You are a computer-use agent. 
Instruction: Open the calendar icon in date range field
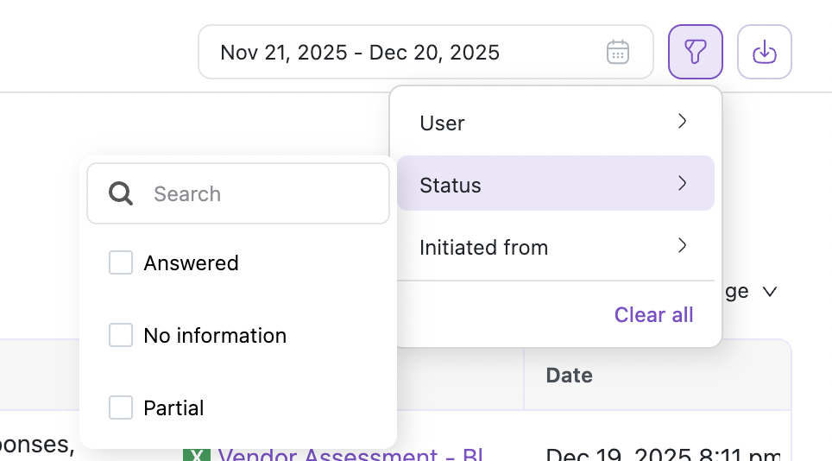click(x=618, y=52)
